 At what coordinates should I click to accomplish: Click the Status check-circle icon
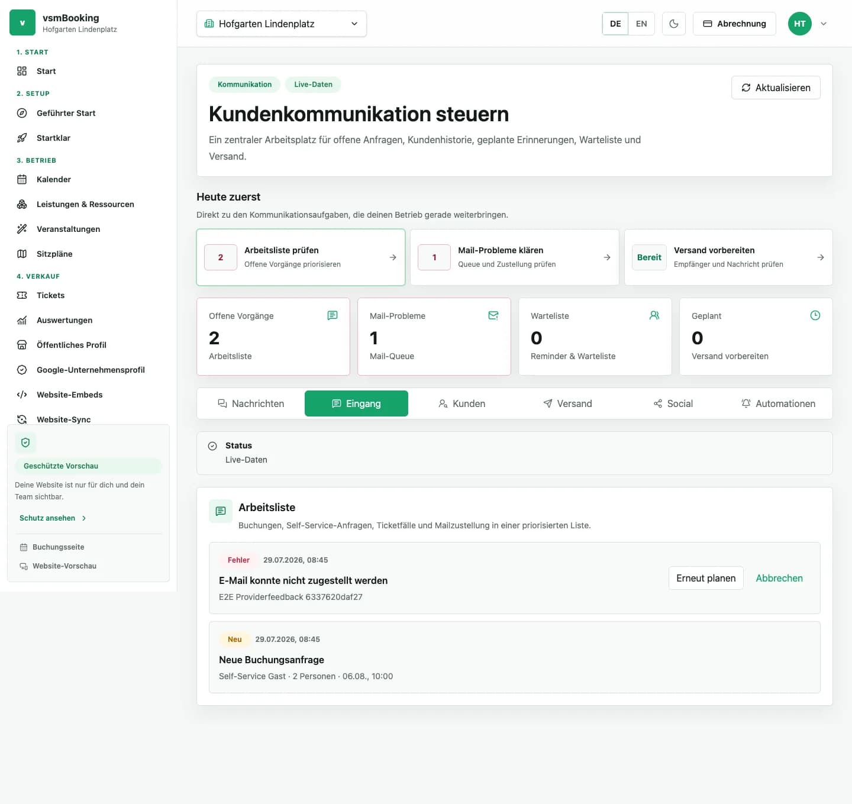tap(212, 446)
